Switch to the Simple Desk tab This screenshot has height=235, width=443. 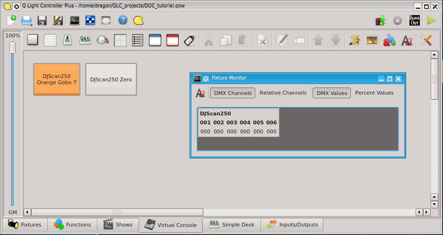(x=232, y=225)
